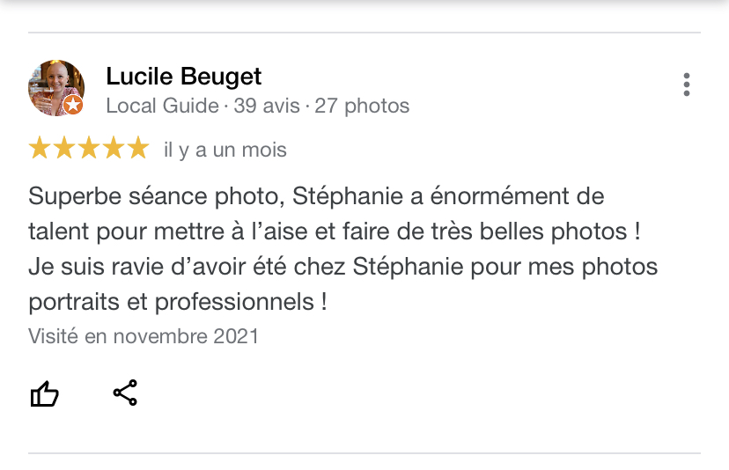This screenshot has height=470, width=729.
Task: Click the second rating star
Action: (64, 148)
